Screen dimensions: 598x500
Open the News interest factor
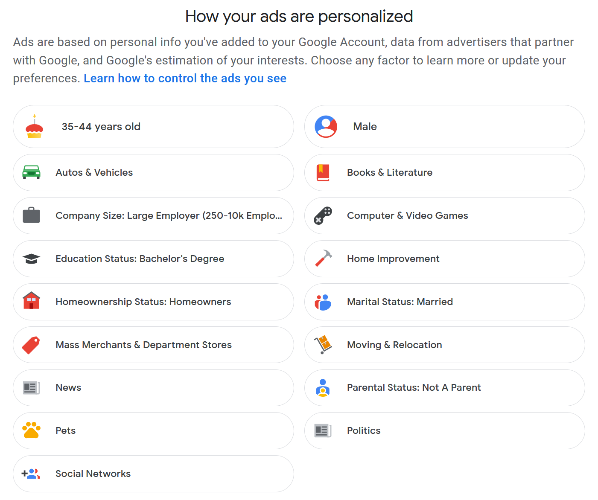click(x=153, y=387)
